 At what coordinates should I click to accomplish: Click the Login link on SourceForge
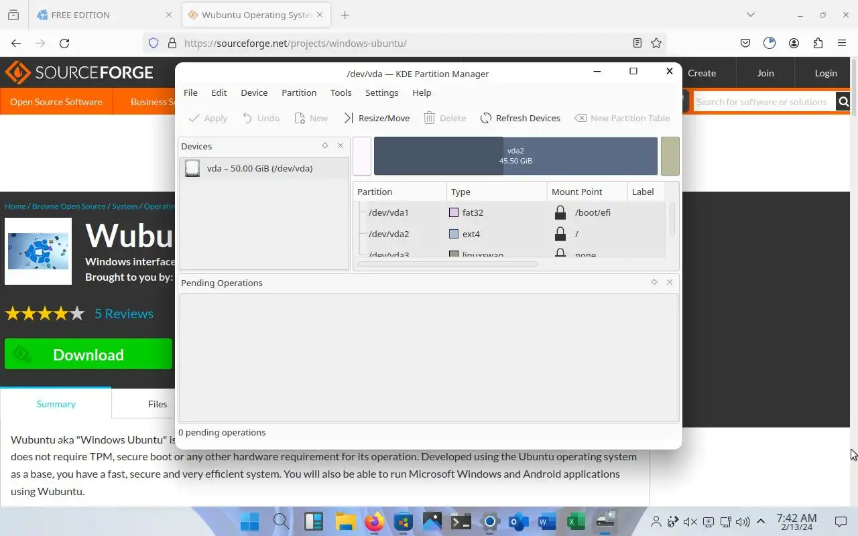coord(826,73)
